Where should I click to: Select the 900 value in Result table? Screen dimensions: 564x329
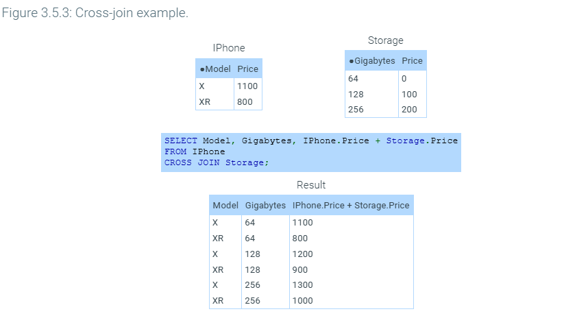pos(300,270)
